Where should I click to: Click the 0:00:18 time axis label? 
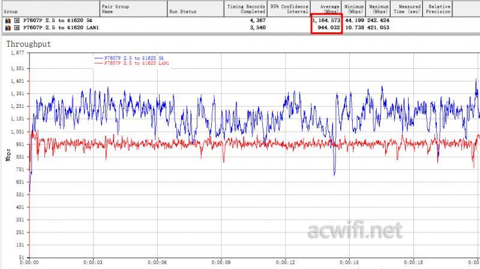[x=413, y=262]
